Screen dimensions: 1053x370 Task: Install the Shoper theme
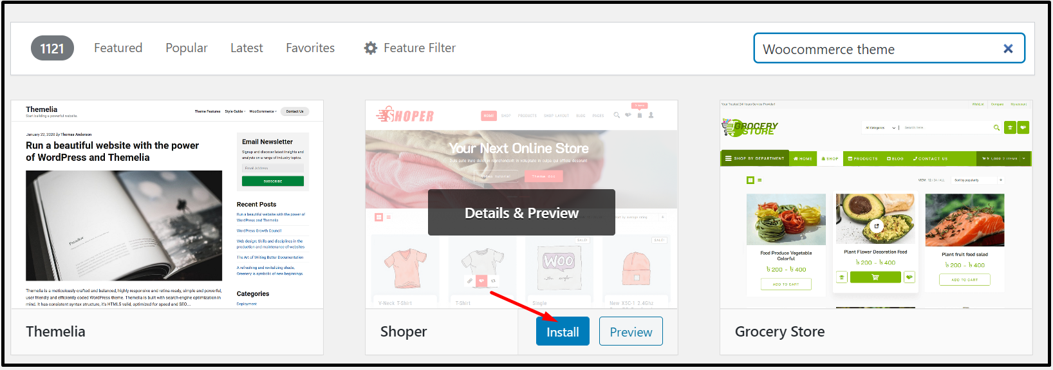pyautogui.click(x=563, y=331)
